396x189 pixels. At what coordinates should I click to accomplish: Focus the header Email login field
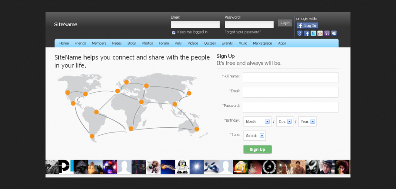195,24
